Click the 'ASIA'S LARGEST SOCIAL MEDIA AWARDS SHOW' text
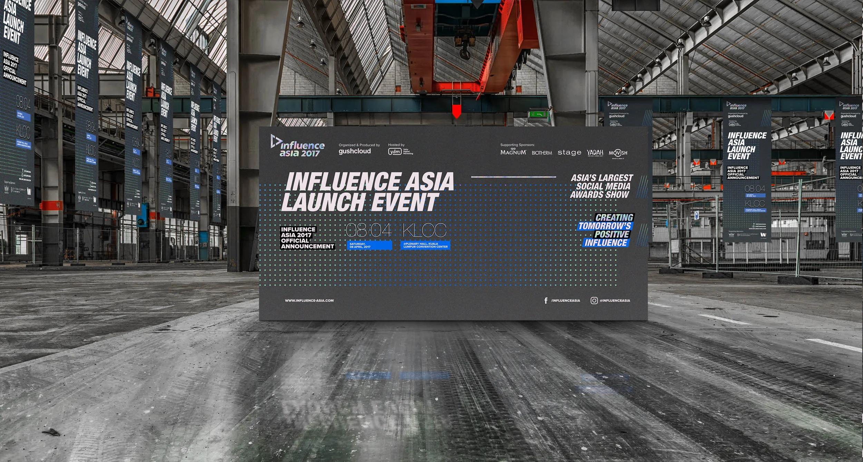The image size is (863, 462). tap(601, 186)
